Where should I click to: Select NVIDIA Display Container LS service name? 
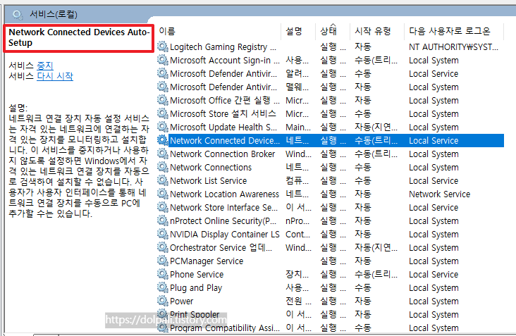click(224, 235)
